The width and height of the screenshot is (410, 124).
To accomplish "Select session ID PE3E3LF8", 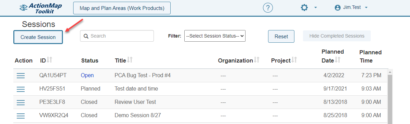I will click(x=52, y=102).
